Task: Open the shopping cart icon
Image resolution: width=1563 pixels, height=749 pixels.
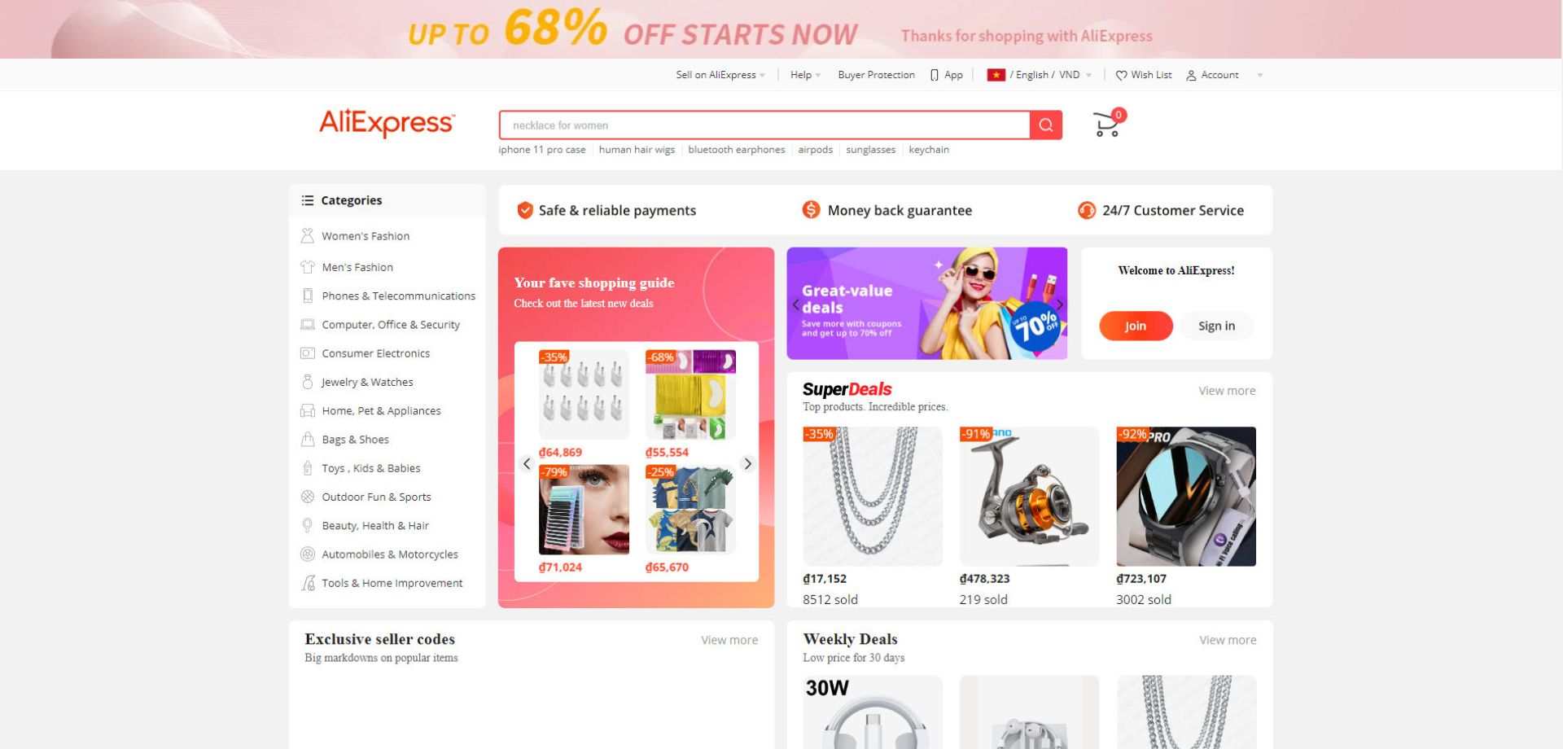Action: 1106,125
